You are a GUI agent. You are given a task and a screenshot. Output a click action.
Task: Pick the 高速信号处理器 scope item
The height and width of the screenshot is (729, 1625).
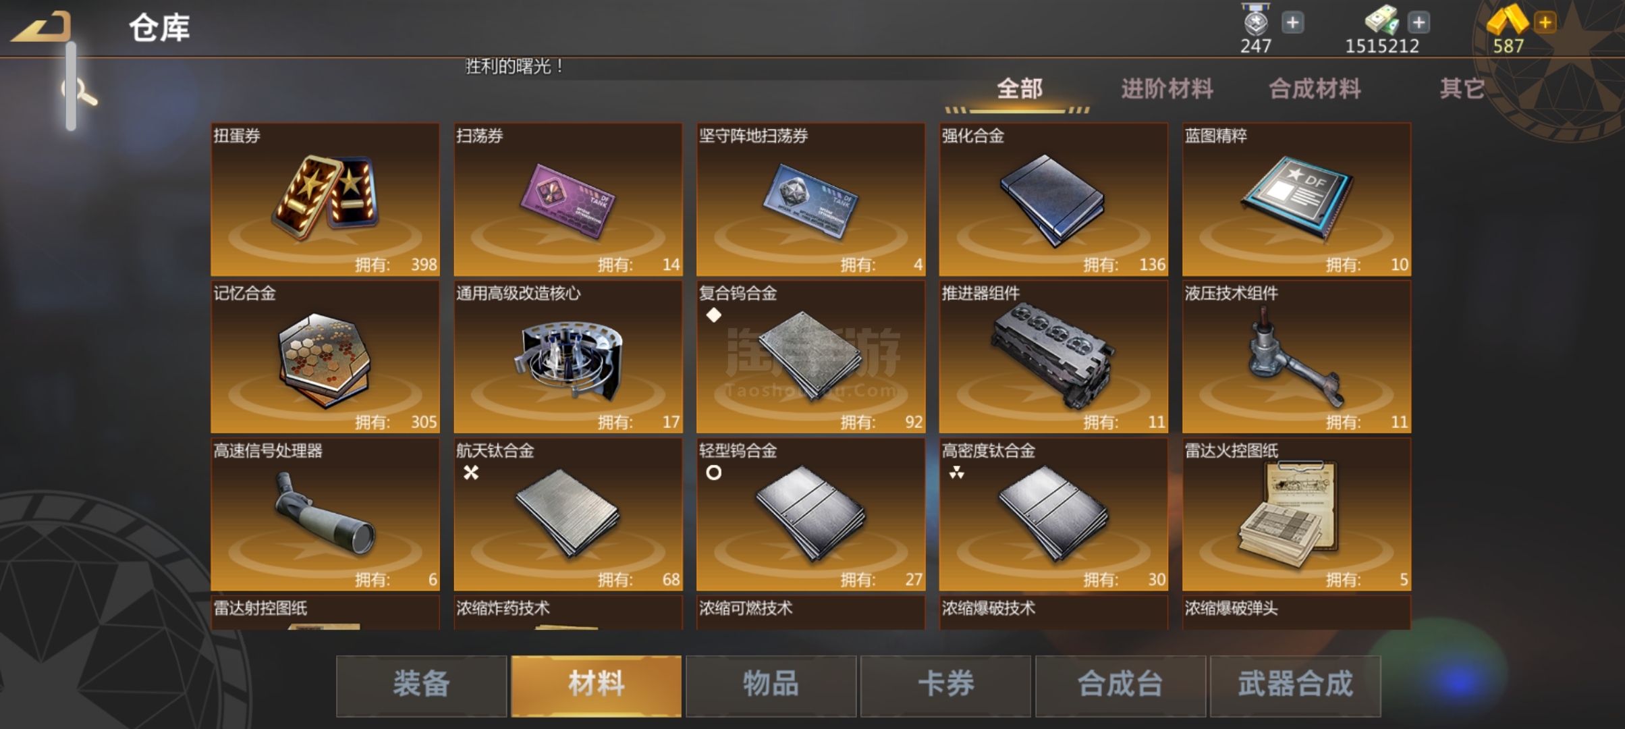point(325,514)
